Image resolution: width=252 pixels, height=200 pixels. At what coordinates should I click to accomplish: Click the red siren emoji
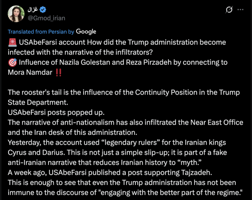click(12, 42)
